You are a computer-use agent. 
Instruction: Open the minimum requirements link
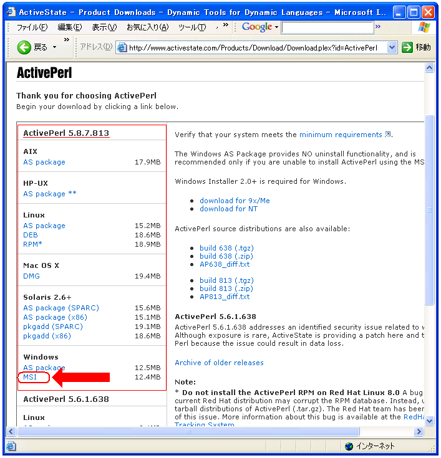341,135
